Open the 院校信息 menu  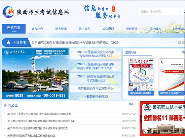click(179, 29)
